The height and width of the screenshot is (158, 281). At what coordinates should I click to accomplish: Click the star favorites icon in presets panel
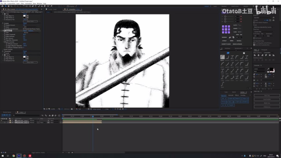pyautogui.click(x=244, y=53)
